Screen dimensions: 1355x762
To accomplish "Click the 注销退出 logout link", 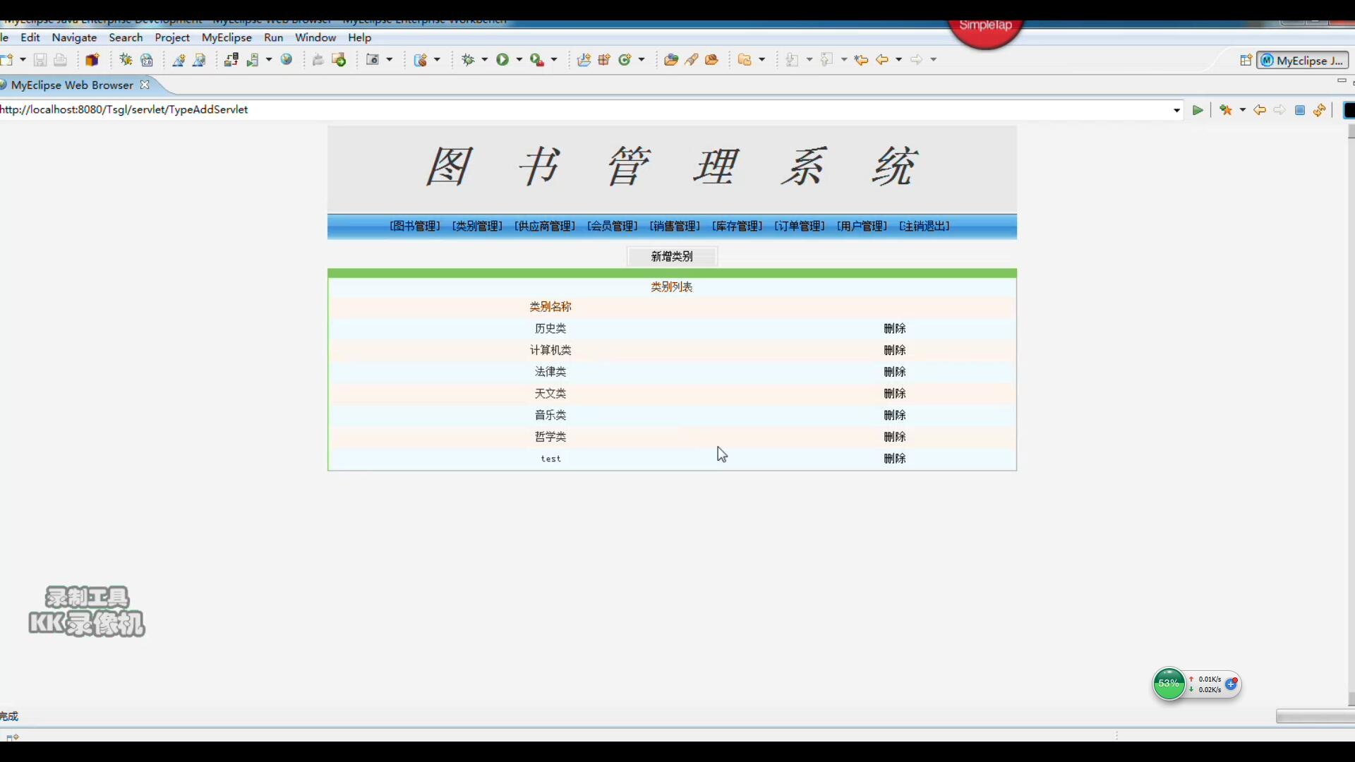I will (925, 226).
